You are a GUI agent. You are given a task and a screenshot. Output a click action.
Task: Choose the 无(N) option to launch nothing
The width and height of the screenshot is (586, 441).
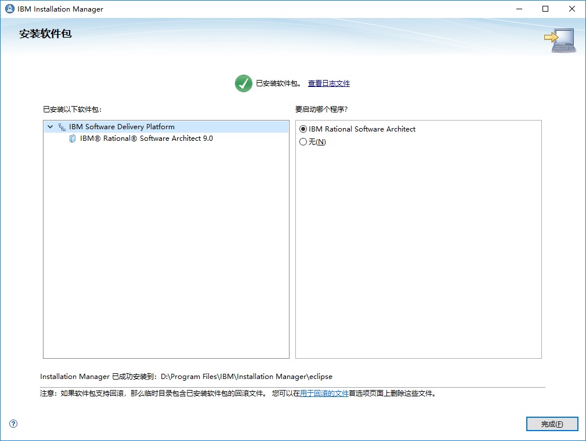coord(303,141)
